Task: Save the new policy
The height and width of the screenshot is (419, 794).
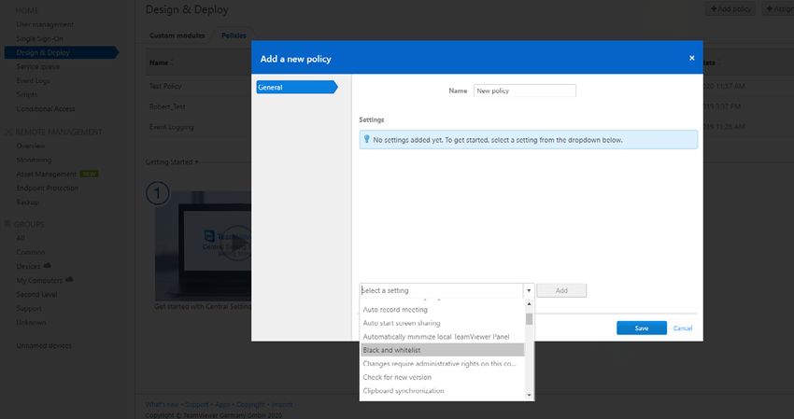Action: 642,328
